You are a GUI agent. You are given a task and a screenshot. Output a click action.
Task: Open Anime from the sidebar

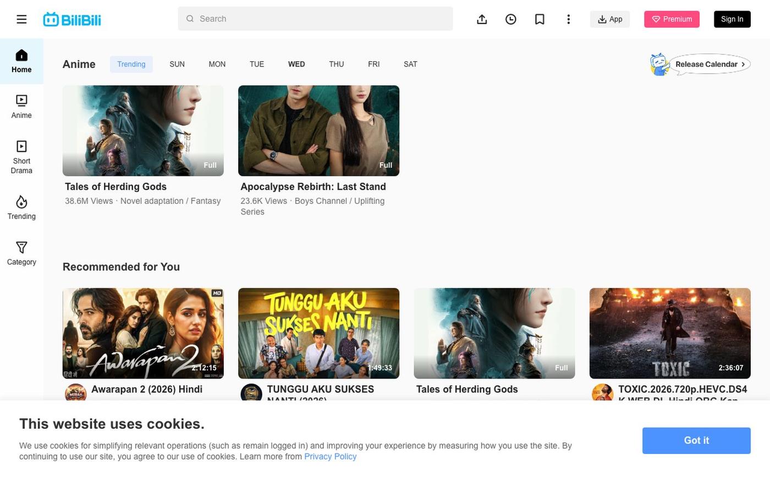pos(21,107)
